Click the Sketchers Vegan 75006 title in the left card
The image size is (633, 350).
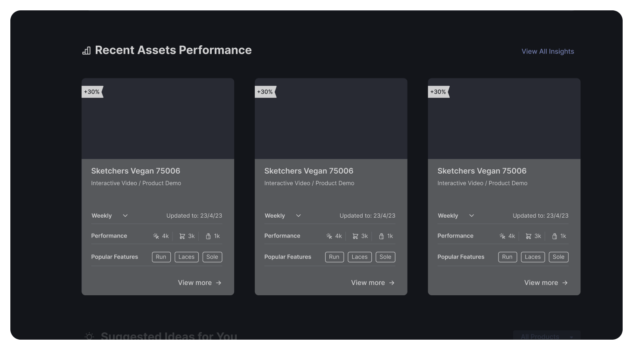coord(136,171)
